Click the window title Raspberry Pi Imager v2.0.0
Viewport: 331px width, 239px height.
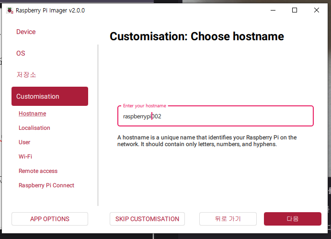pos(50,11)
